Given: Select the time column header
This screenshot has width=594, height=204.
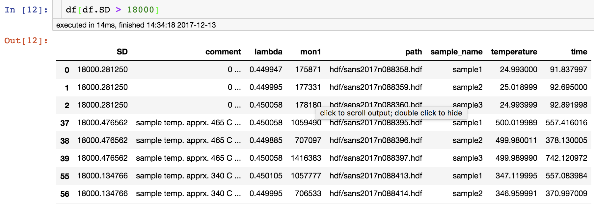Looking at the screenshot, I should (579, 52).
